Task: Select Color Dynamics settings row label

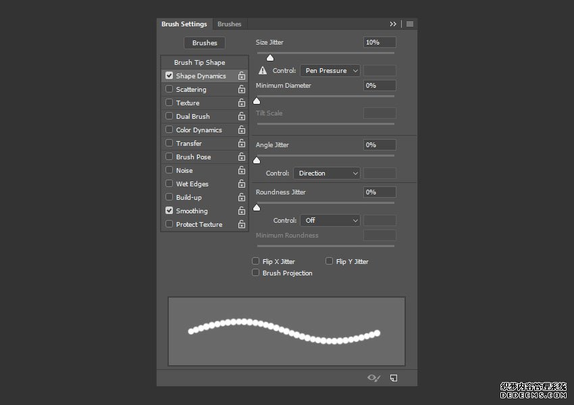Action: click(x=199, y=130)
